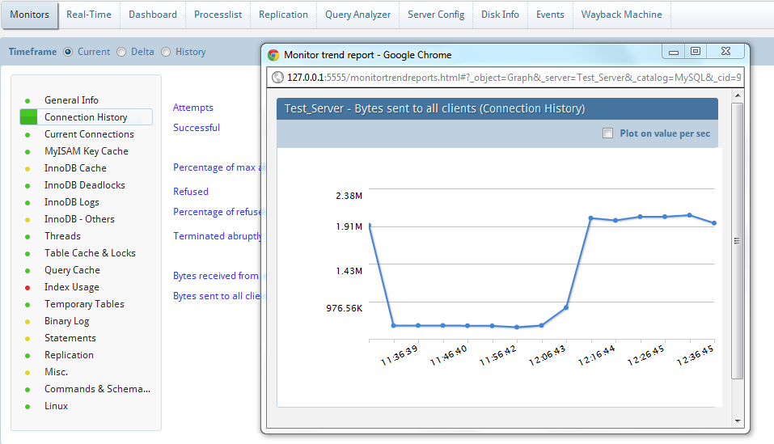Viewport: 774px width, 444px height.
Task: Open Linux monitor group
Action: (57, 406)
